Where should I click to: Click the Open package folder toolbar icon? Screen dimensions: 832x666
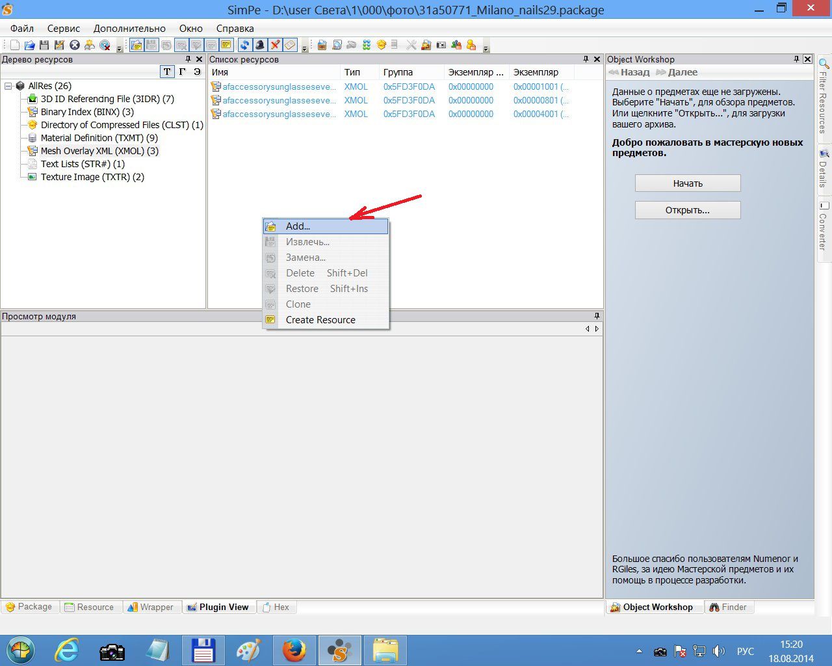tap(29, 45)
